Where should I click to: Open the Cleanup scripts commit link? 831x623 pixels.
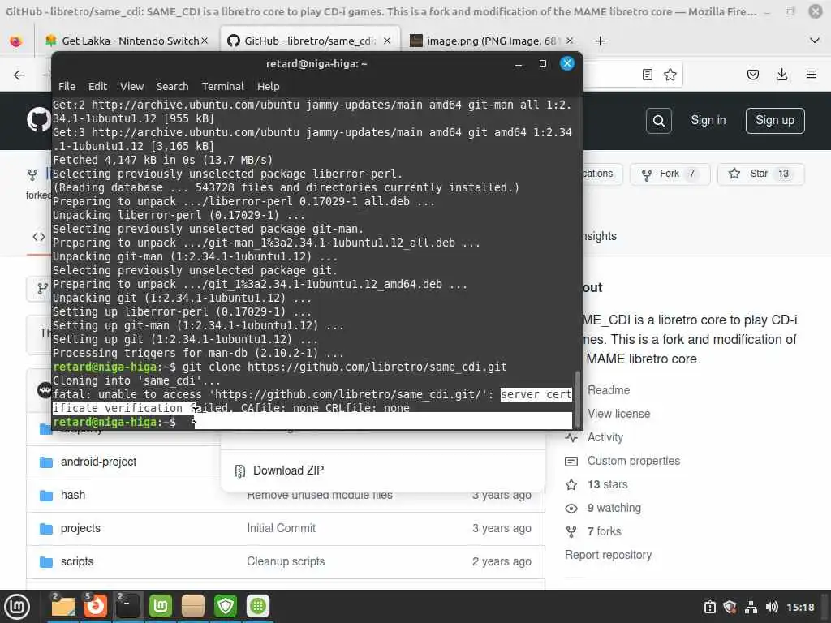(x=286, y=561)
